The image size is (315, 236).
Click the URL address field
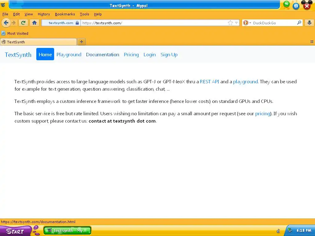click(154, 23)
